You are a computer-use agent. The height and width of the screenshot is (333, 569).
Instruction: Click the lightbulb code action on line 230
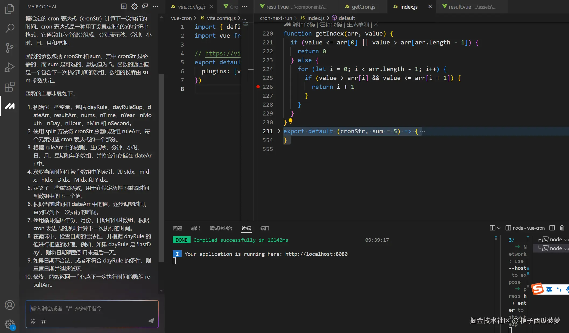[290, 121]
